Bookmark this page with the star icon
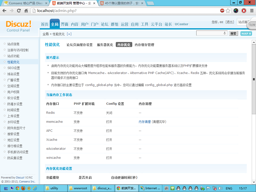The height and width of the screenshot is (192, 256). 228,11
